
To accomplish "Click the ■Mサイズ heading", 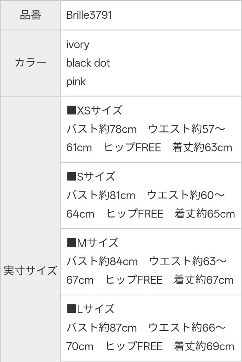I will 93,243.
